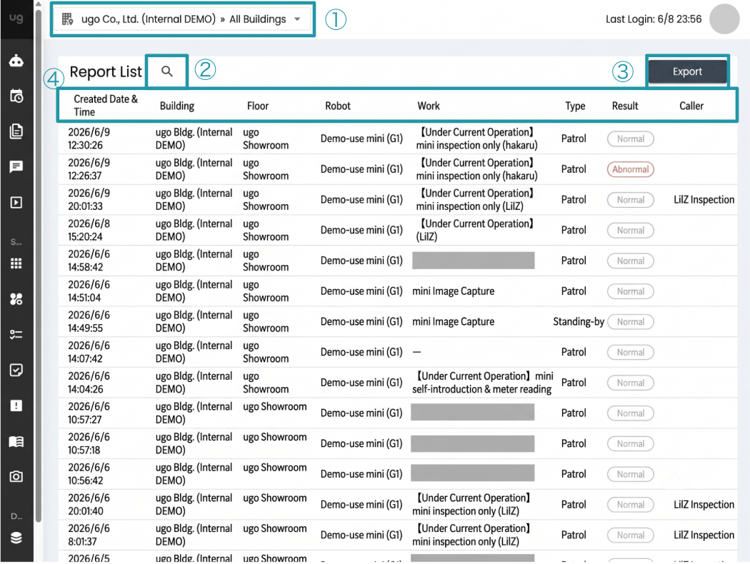Screen dimensions: 750x564
Task: Open the grid apps sidebar icon
Action: pyautogui.click(x=16, y=263)
